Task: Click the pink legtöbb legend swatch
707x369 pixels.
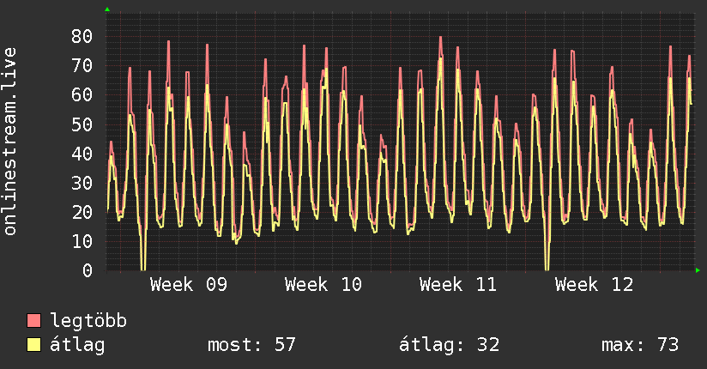Action: click(33, 320)
